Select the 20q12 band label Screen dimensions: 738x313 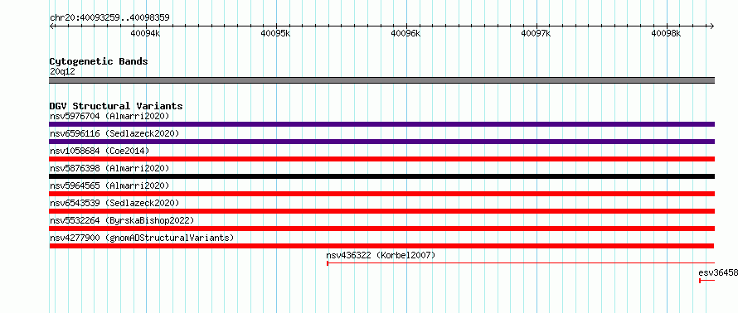coord(62,72)
